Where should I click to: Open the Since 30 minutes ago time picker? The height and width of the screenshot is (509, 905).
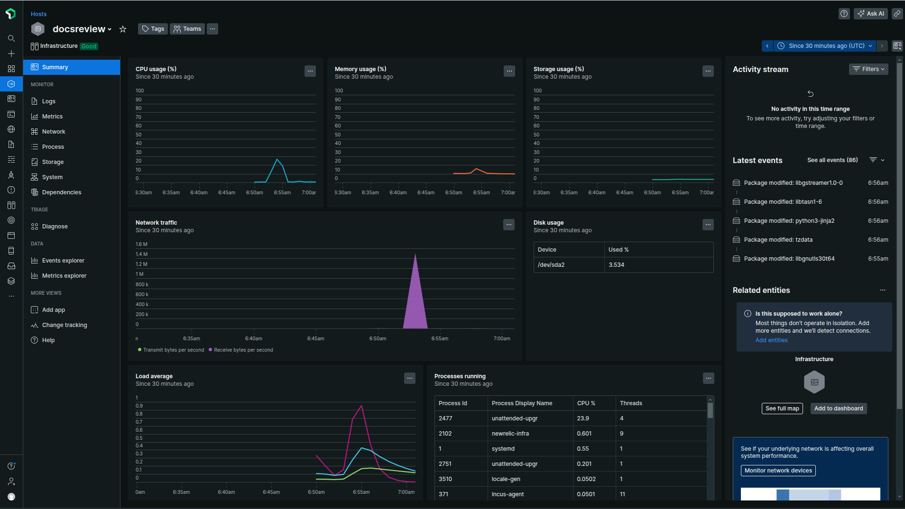tap(826, 46)
